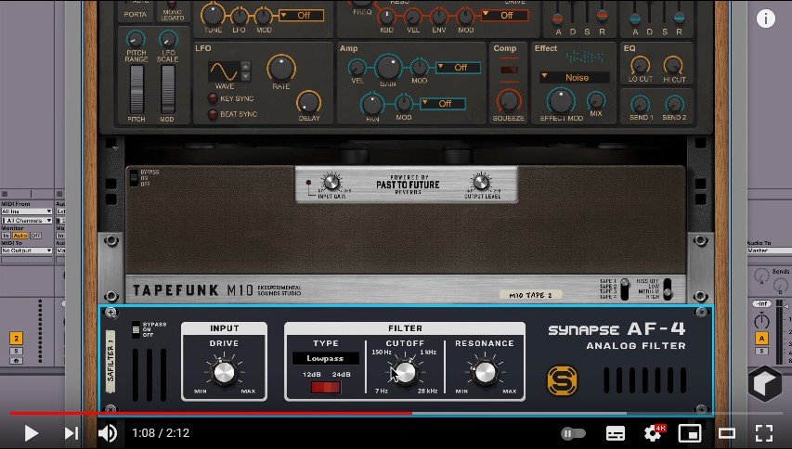This screenshot has width=792, height=449.
Task: Click the Tapefunk Input Gain knob
Action: [x=331, y=182]
